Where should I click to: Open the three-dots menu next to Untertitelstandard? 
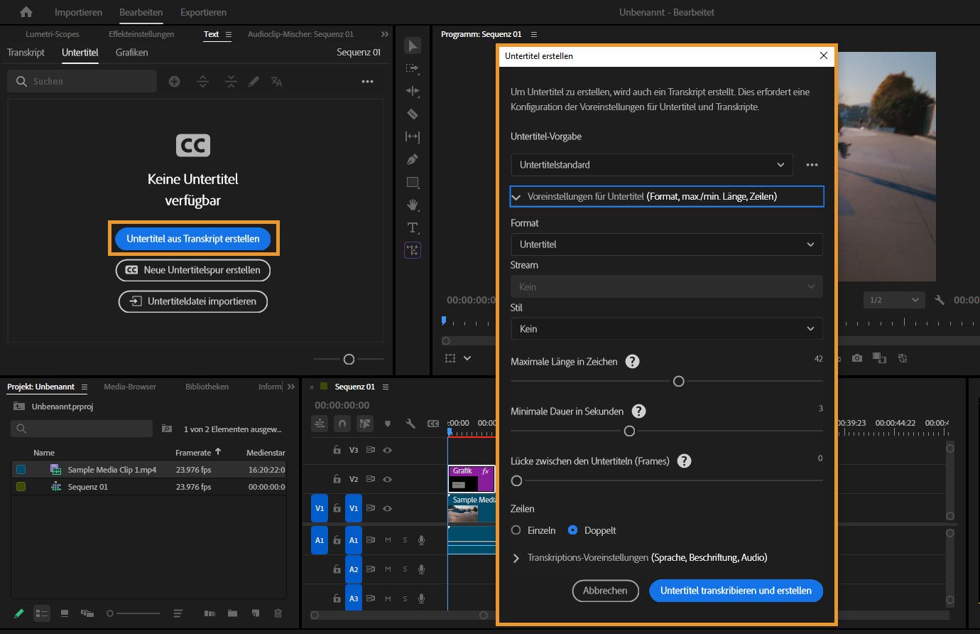(812, 165)
